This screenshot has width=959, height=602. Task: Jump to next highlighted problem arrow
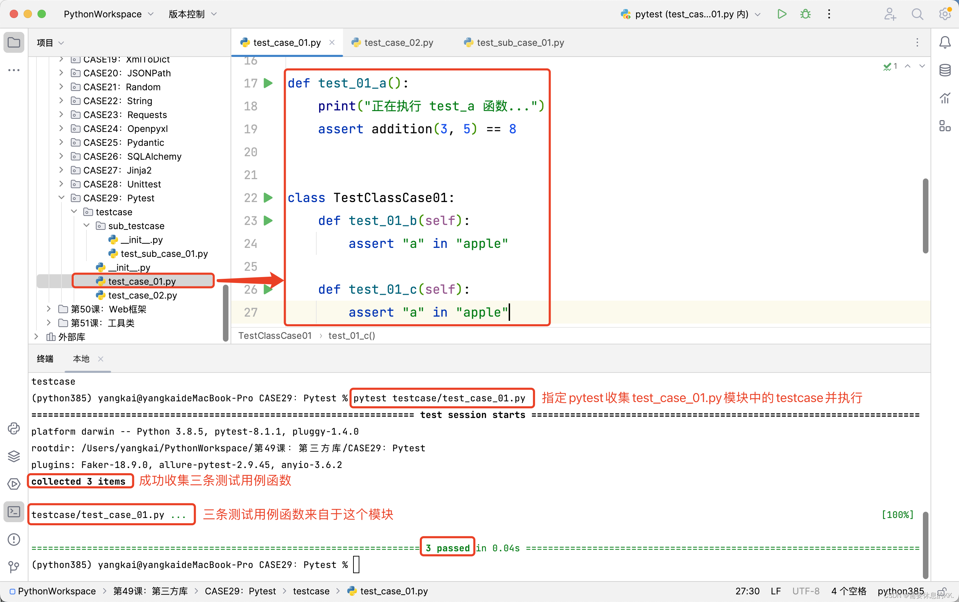tap(922, 66)
